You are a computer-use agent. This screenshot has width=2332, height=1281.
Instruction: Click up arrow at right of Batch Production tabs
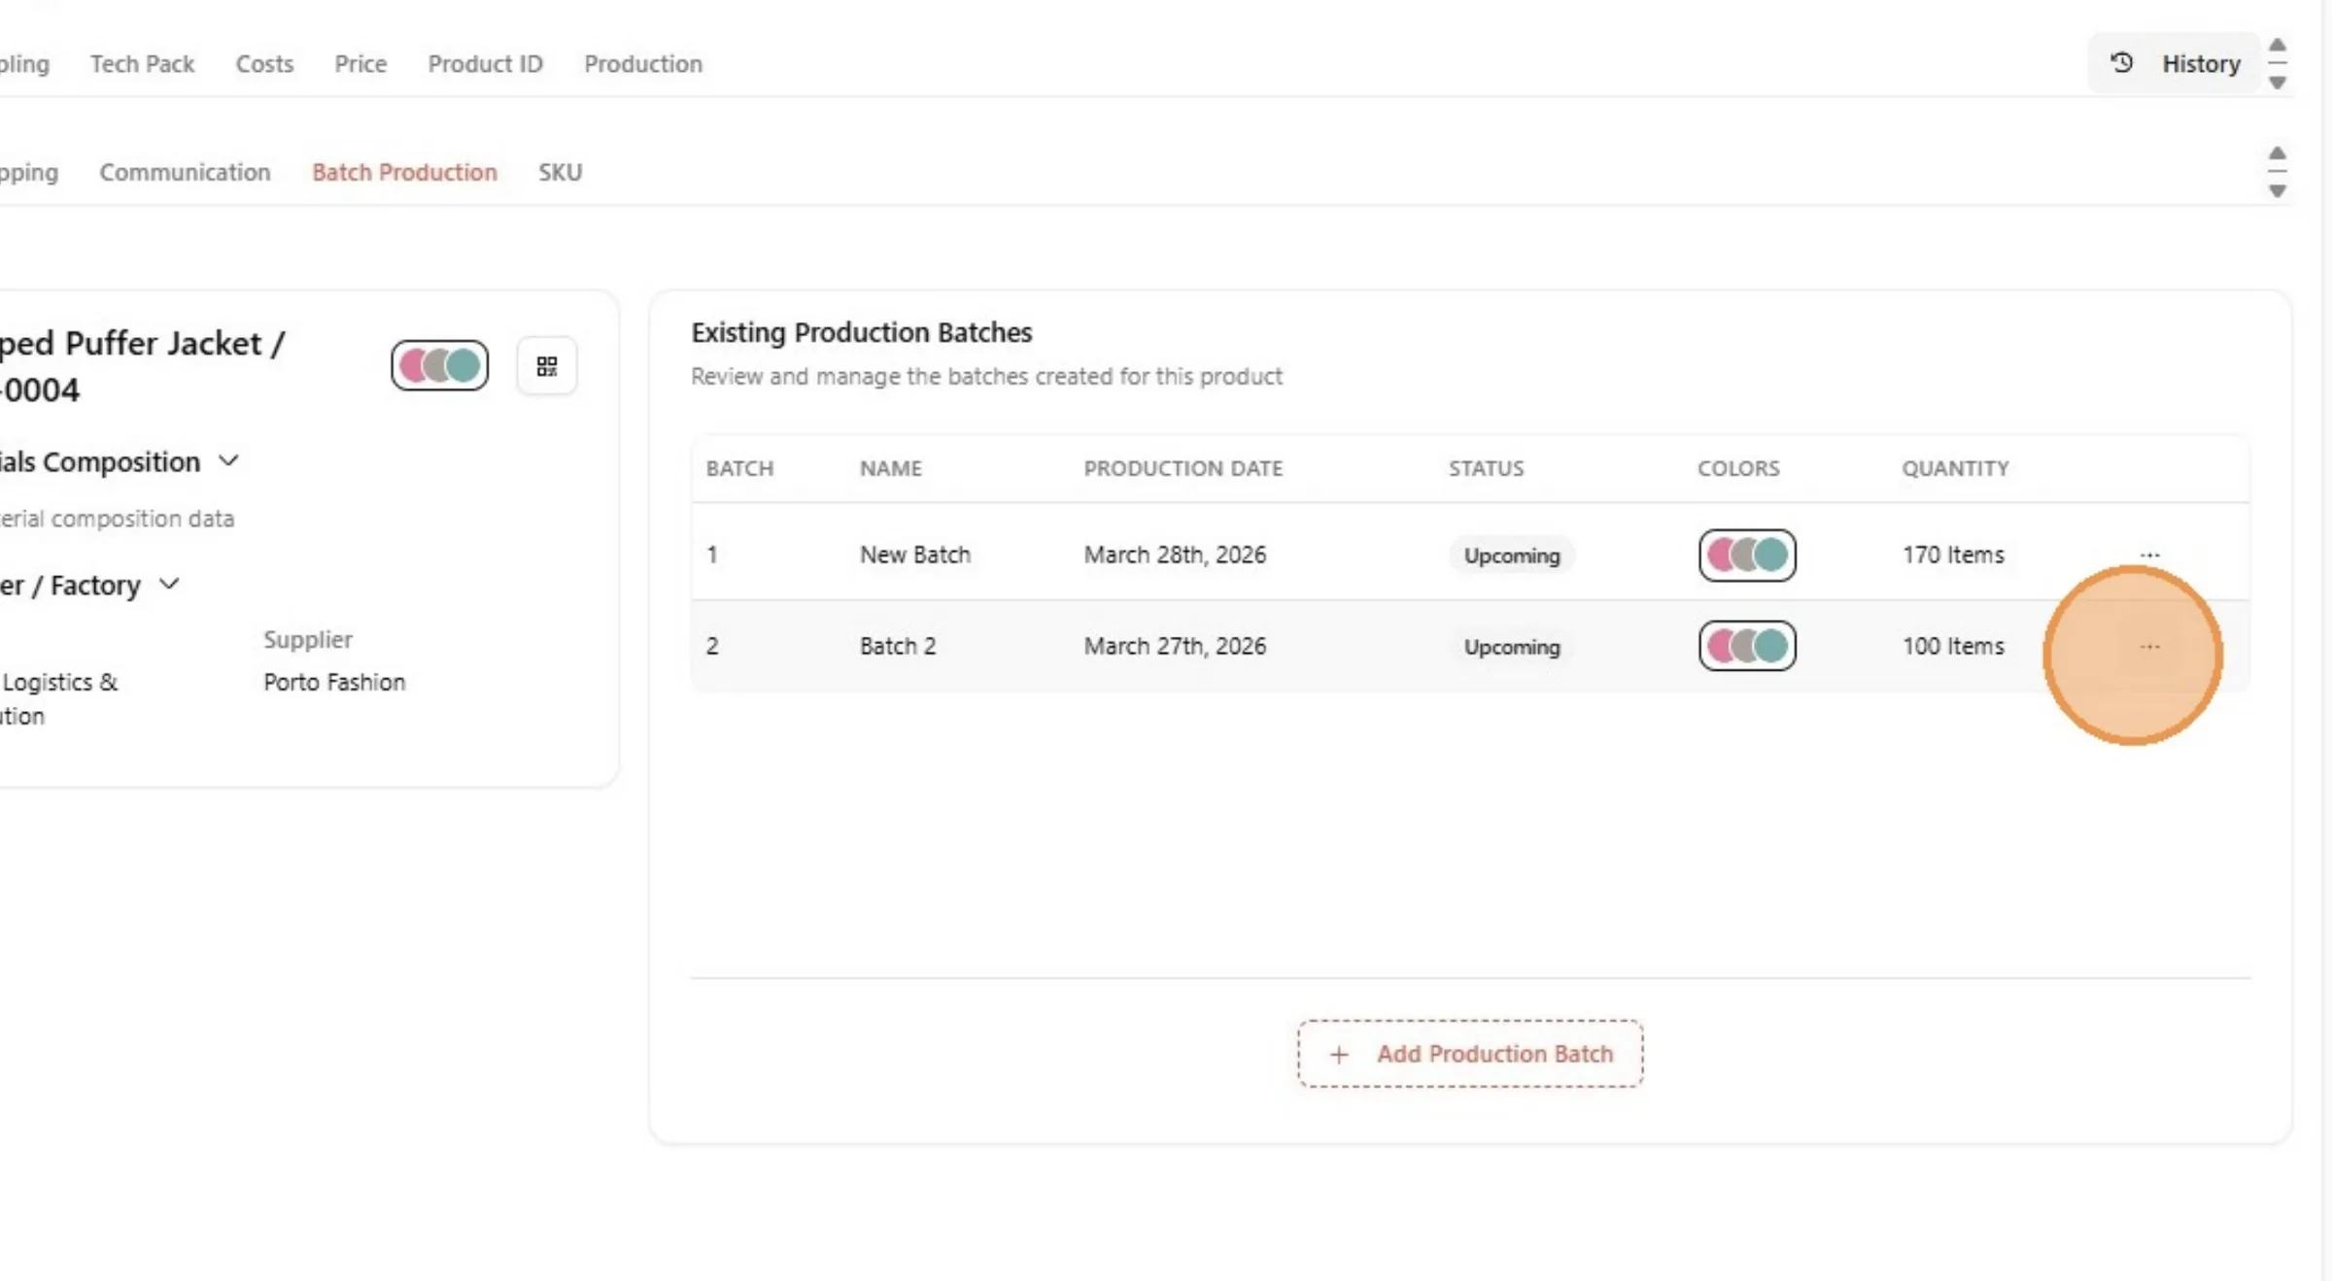pos(2277,153)
